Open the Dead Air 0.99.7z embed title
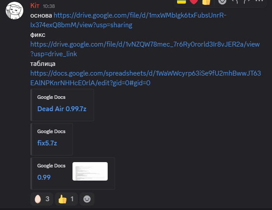This screenshot has height=210, width=272. click(x=62, y=109)
